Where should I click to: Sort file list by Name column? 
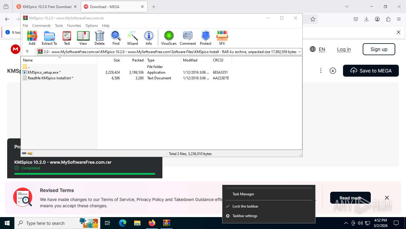click(x=59, y=60)
